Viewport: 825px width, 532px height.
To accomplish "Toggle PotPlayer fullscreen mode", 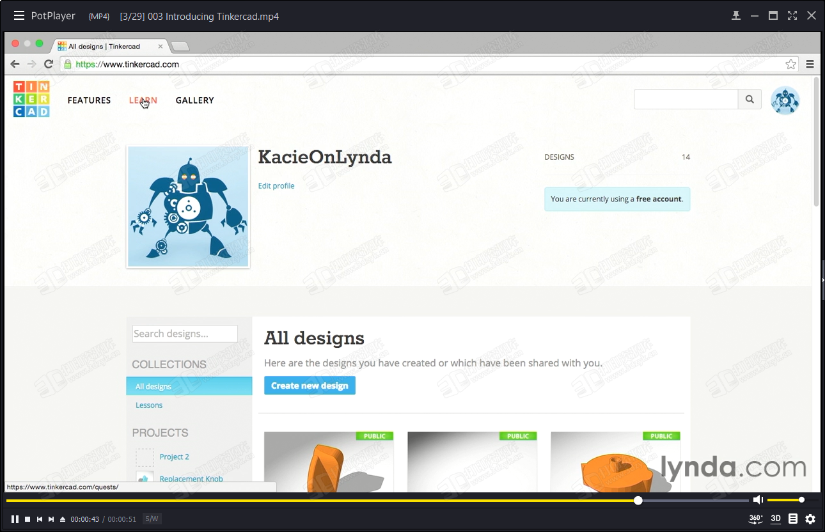I will [792, 16].
